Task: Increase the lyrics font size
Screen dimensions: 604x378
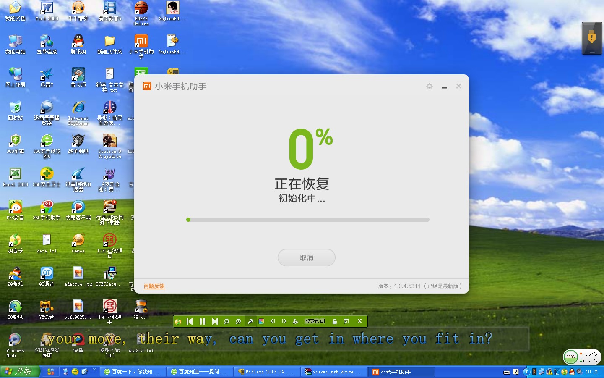Action: pos(238,321)
